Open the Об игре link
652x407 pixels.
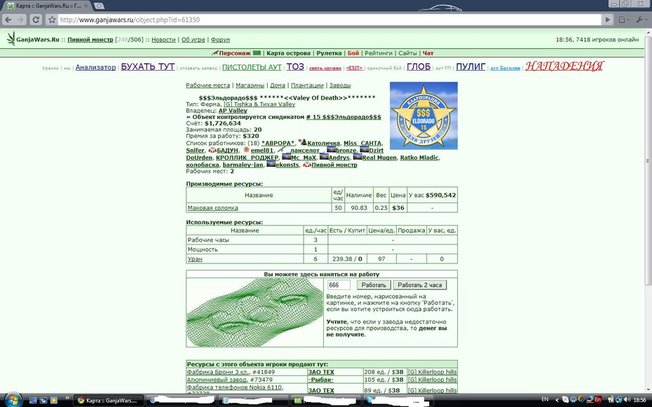point(193,39)
